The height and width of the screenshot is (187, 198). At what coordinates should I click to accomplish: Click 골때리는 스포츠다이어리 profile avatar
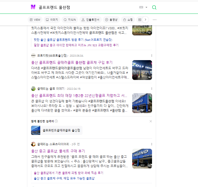[33, 144]
